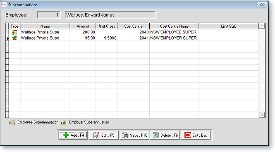The height and width of the screenshot is (152, 275).
Task: Select the 9.5000 % of Gross cell
Action: pos(106,38)
